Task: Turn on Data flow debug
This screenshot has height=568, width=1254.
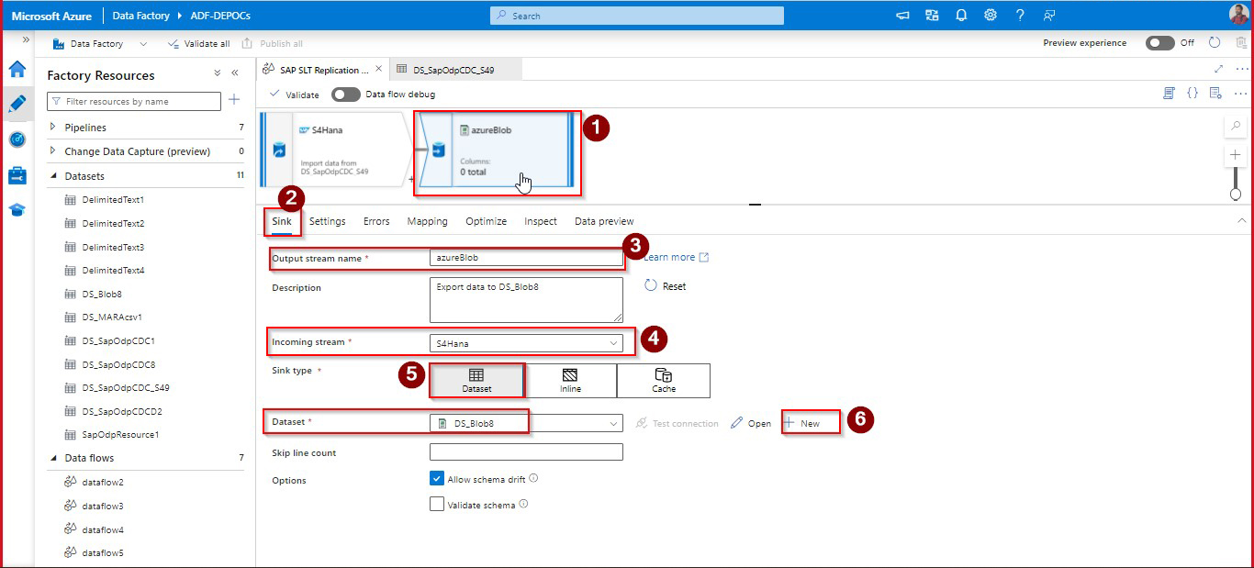Action: click(346, 95)
